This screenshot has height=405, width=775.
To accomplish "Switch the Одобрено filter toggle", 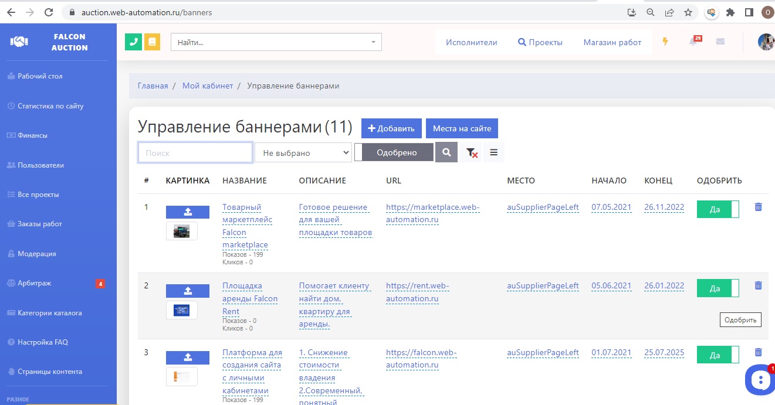I will [394, 152].
